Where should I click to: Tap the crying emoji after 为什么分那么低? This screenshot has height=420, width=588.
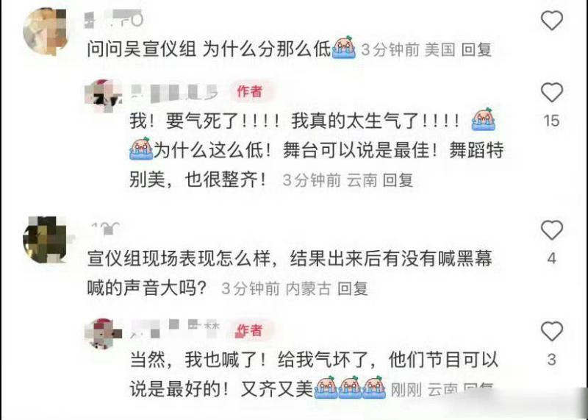(x=344, y=47)
